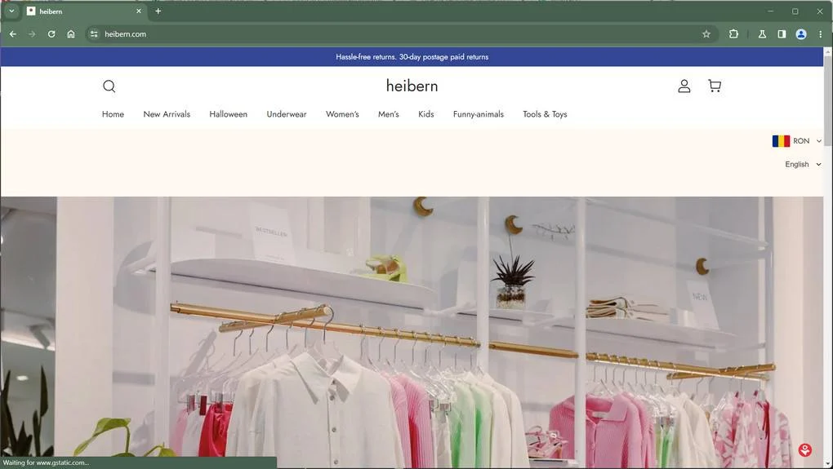Toggle the browser side panel icon

point(782,34)
